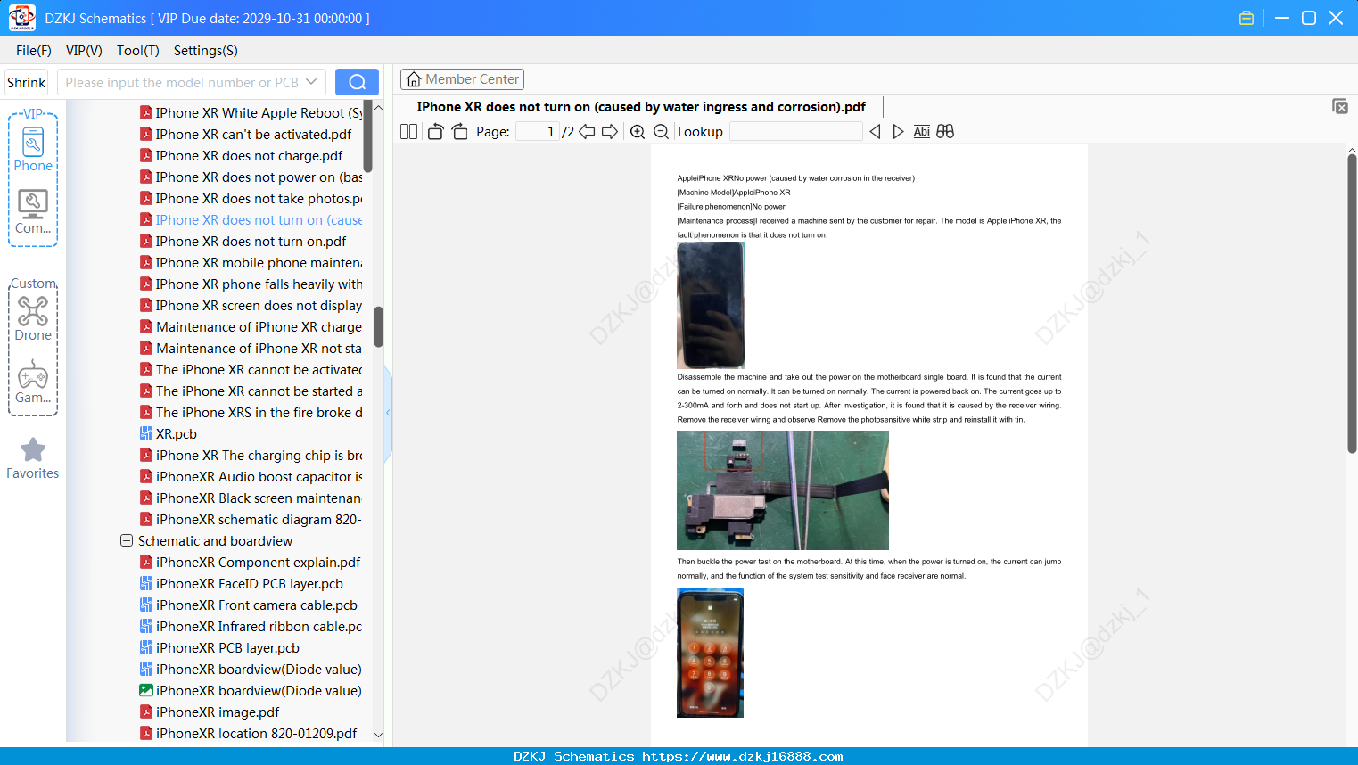This screenshot has width=1358, height=765.
Task: Click the zoom in magnifier icon
Action: point(638,131)
